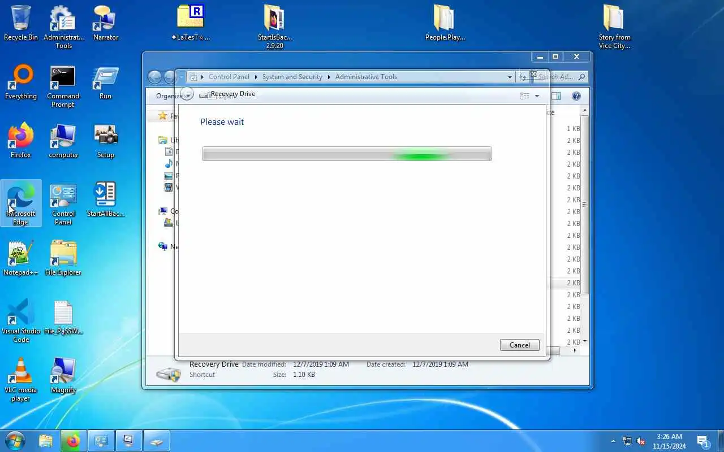Open the Setup desktop icon
This screenshot has width=724, height=452.
click(106, 141)
